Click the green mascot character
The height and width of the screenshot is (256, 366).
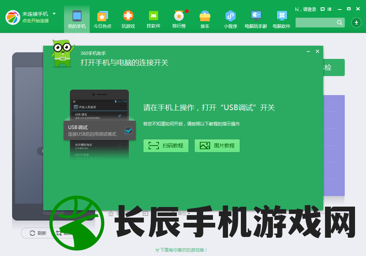tap(63, 53)
